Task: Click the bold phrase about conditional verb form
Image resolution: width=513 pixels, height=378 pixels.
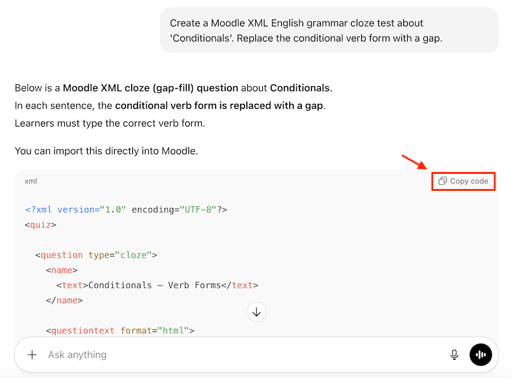Action: [x=219, y=106]
